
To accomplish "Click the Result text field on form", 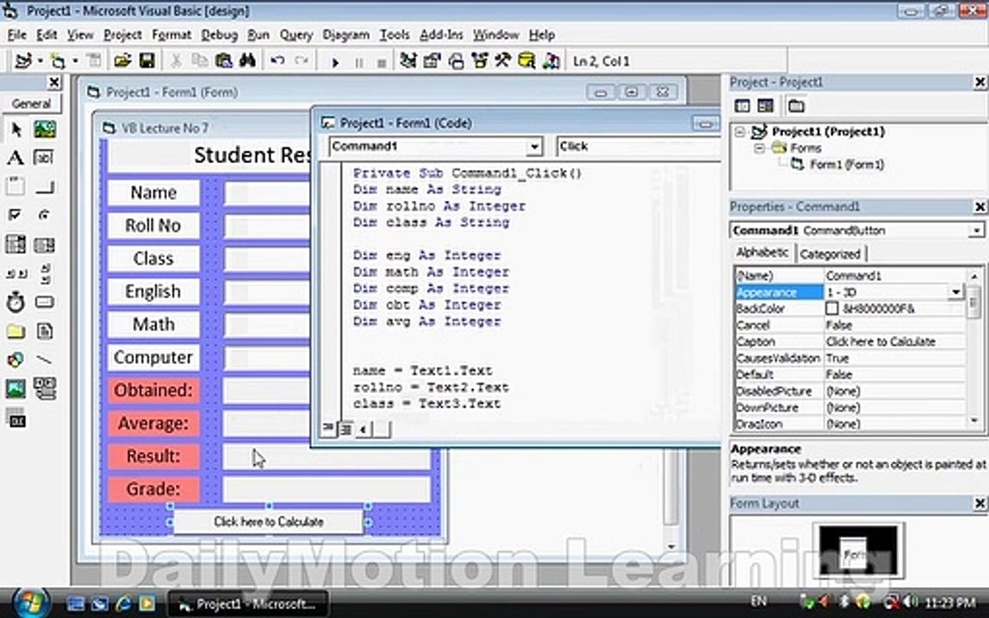I will [327, 457].
